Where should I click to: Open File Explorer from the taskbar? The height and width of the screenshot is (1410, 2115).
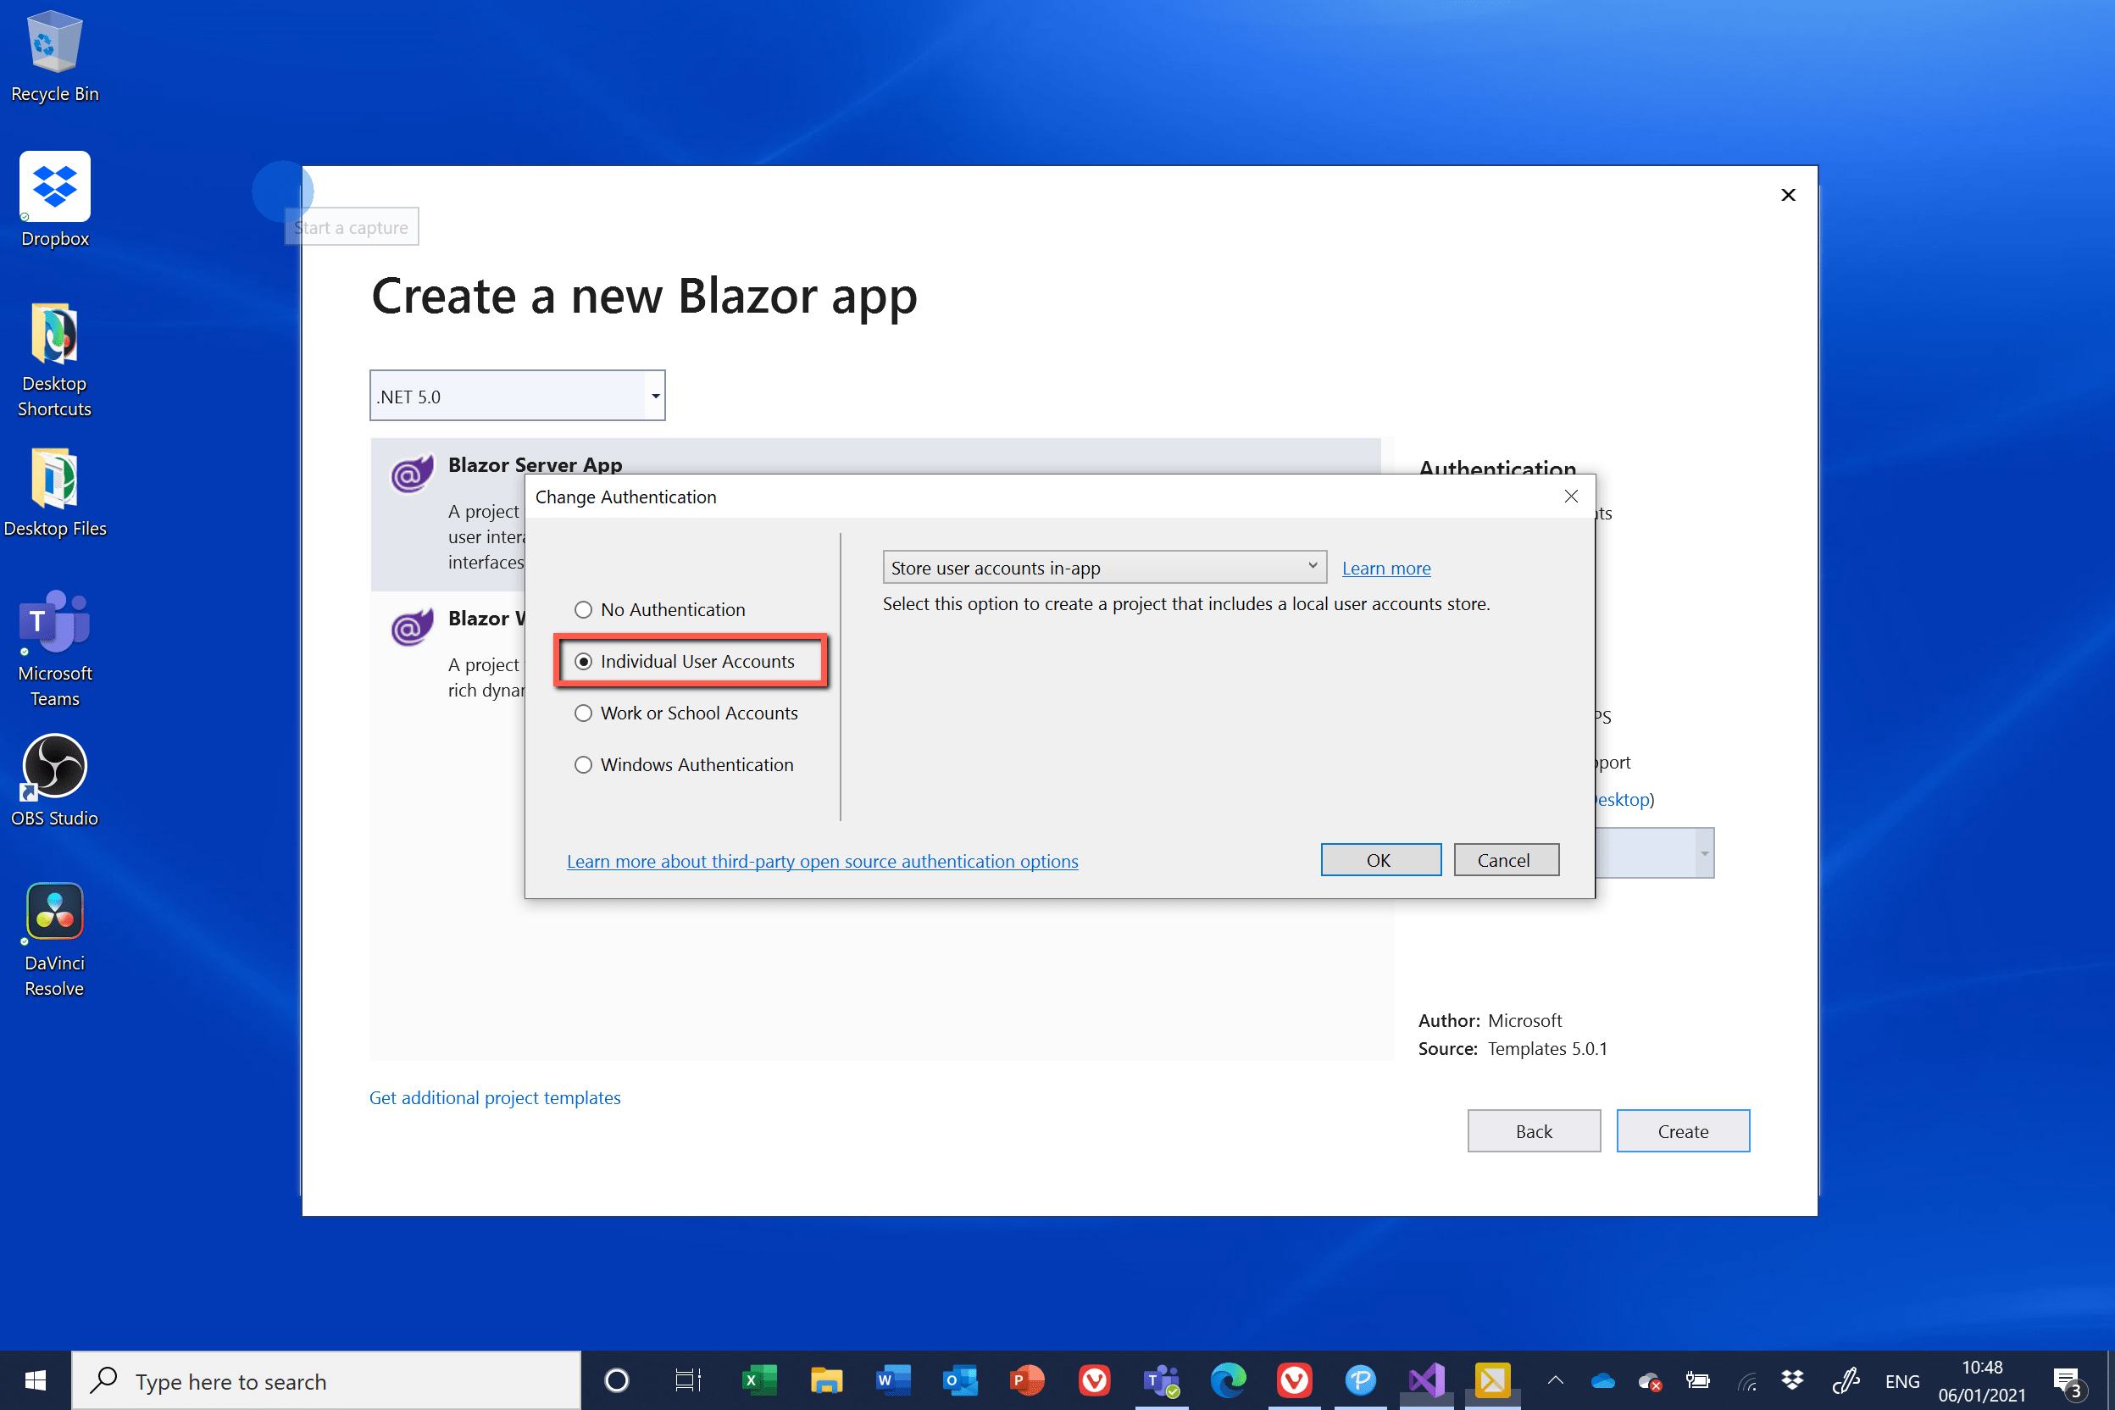click(x=826, y=1380)
